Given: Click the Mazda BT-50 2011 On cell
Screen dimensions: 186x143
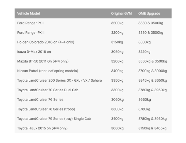Looking at the screenshot, I should [43, 61].
